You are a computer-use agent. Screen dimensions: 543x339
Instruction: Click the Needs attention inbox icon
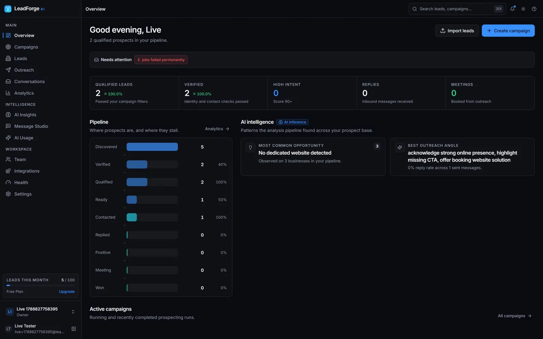96,60
